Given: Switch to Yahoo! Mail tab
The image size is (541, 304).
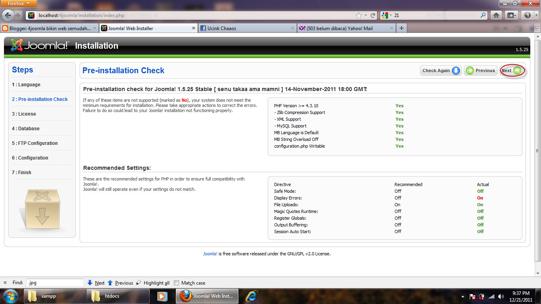Looking at the screenshot, I should tap(346, 28).
